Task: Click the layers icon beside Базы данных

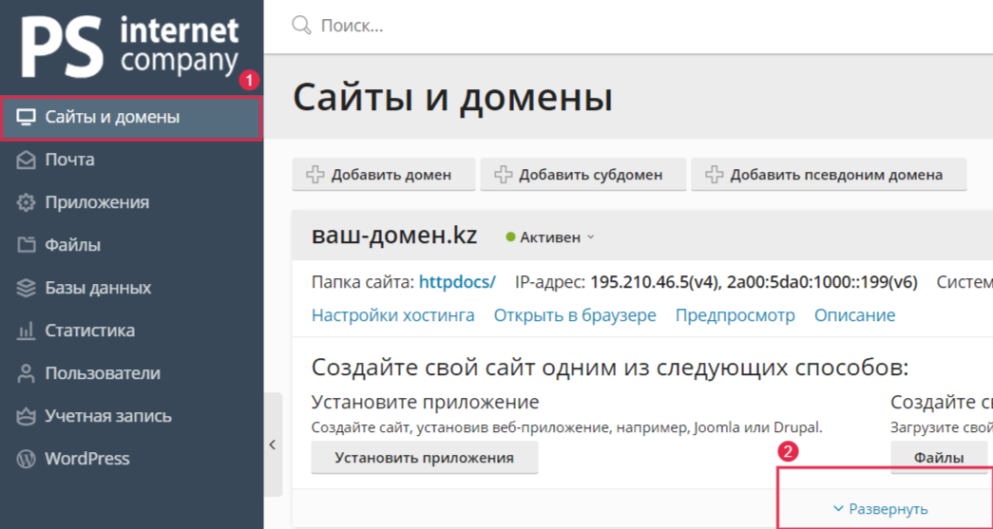Action: coord(26,288)
